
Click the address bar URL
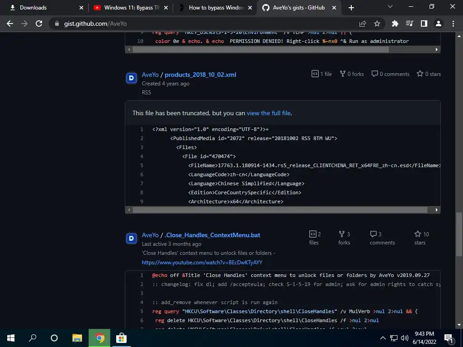[95, 23]
